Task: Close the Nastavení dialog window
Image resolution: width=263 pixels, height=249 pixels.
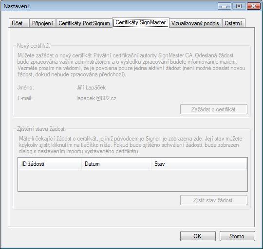Action: click(253, 6)
